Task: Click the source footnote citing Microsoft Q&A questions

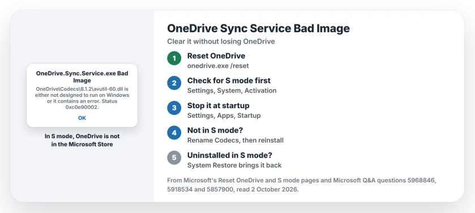Action: coord(301,185)
